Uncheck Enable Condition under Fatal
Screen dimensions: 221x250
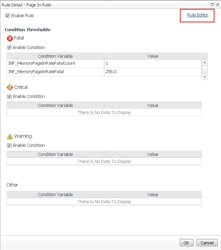9,48
